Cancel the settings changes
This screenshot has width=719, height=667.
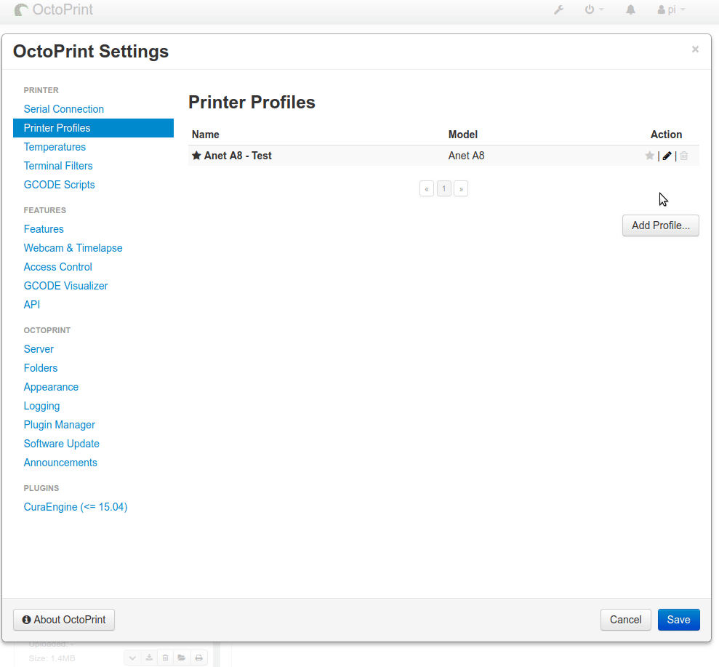(x=625, y=620)
